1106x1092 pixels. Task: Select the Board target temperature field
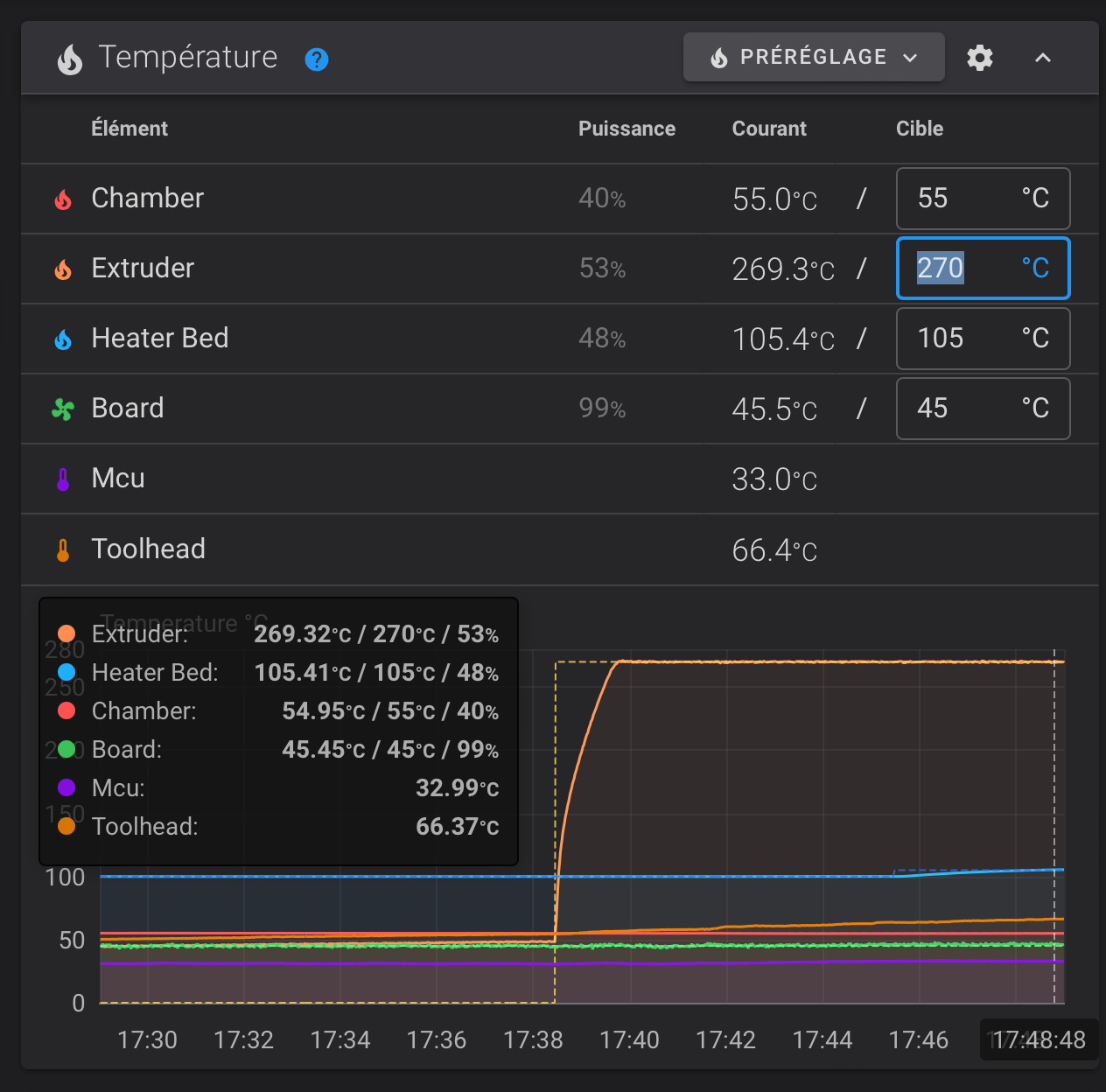[x=962, y=409]
